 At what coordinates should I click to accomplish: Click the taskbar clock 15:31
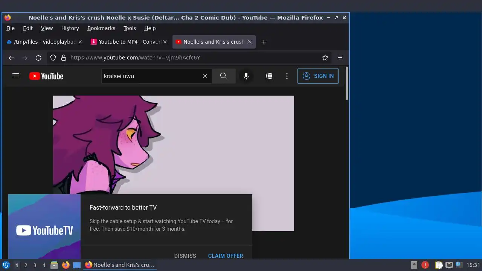[x=473, y=265]
